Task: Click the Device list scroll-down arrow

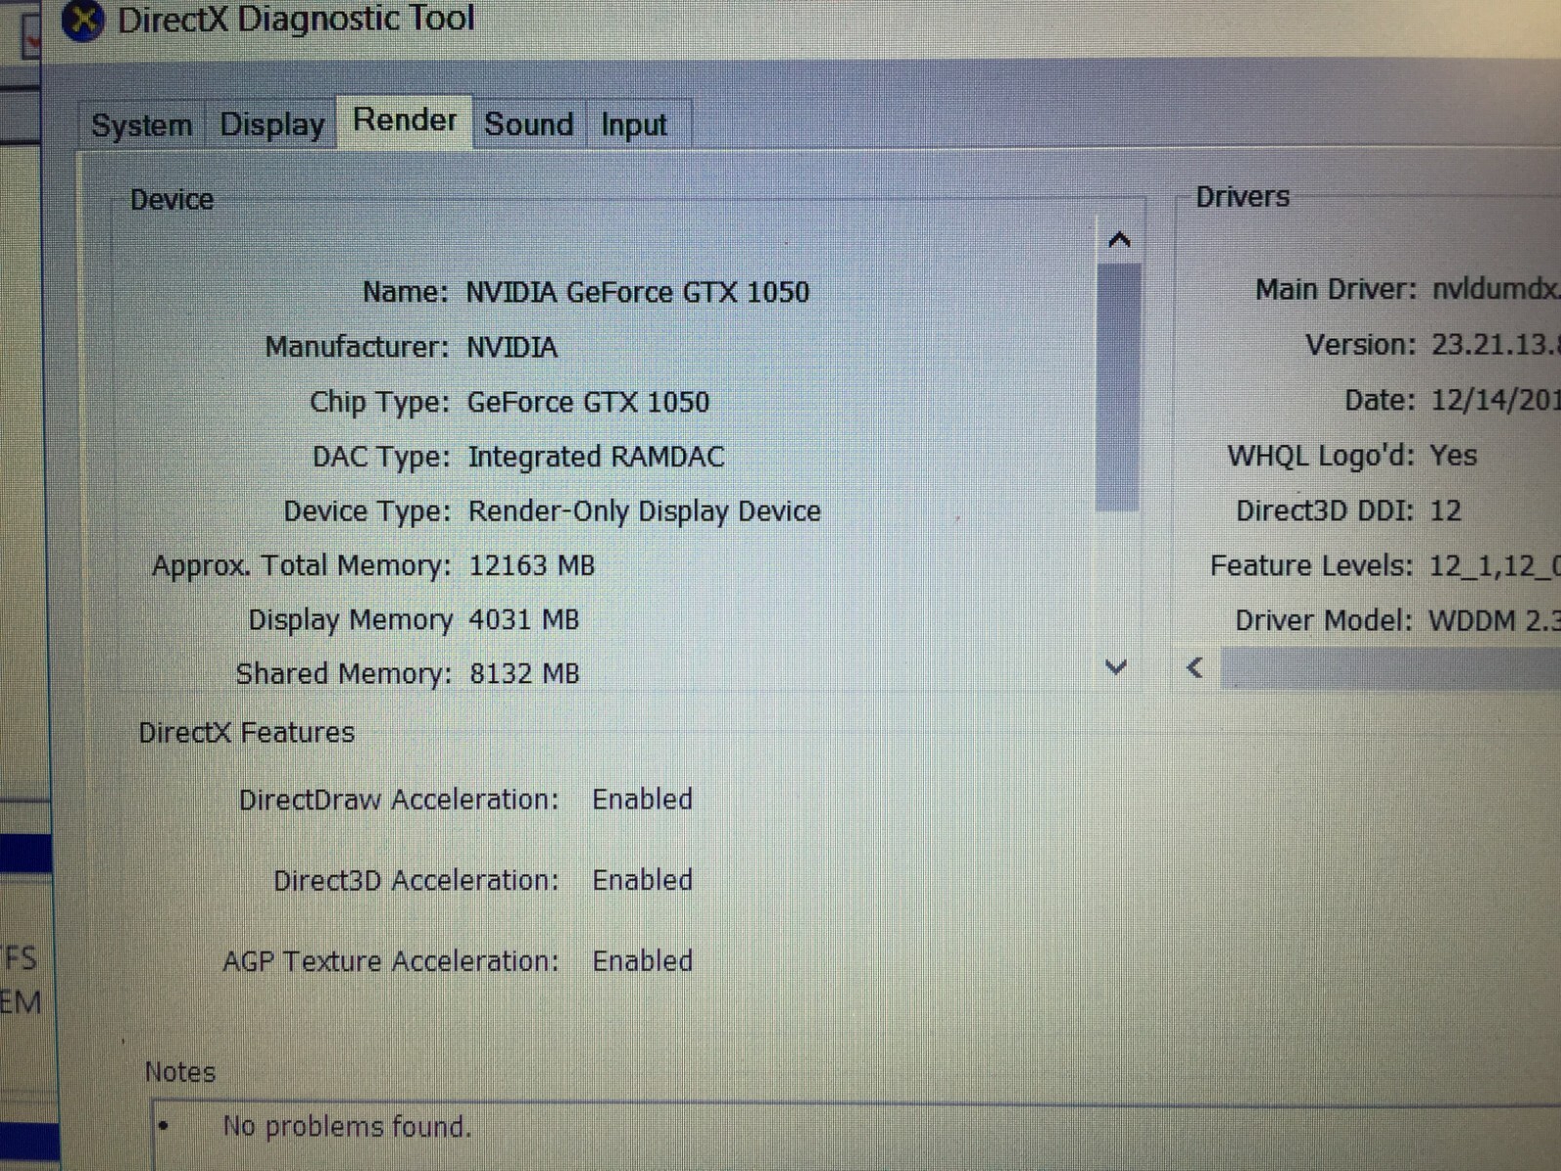Action: pyautogui.click(x=1116, y=667)
